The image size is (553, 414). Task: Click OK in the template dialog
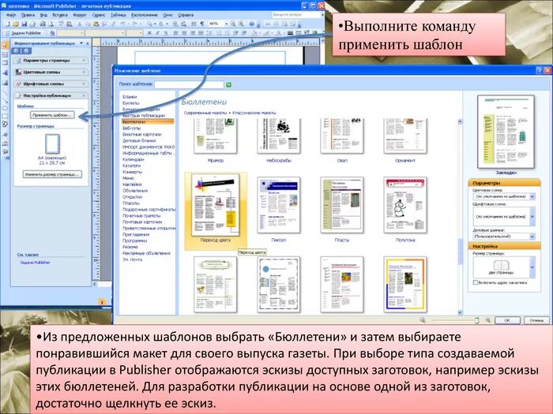pyautogui.click(x=507, y=320)
